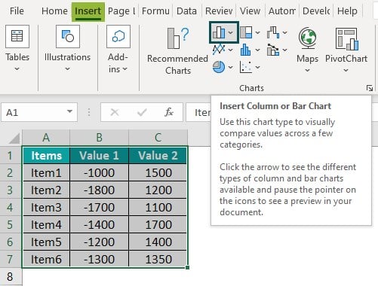Select column C header
The width and height of the screenshot is (378, 286).
(158, 138)
